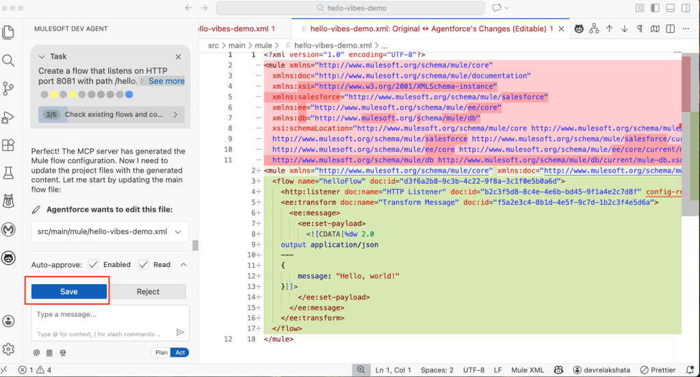
Task: Click the Save button
Action: [x=68, y=292]
